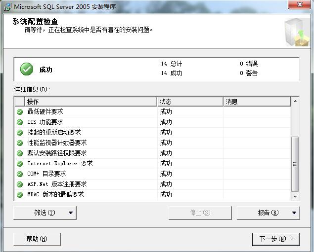Close the SQL Server 2005 setup window
Image resolution: width=314 pixels, height=252 pixels.
coord(300,4)
